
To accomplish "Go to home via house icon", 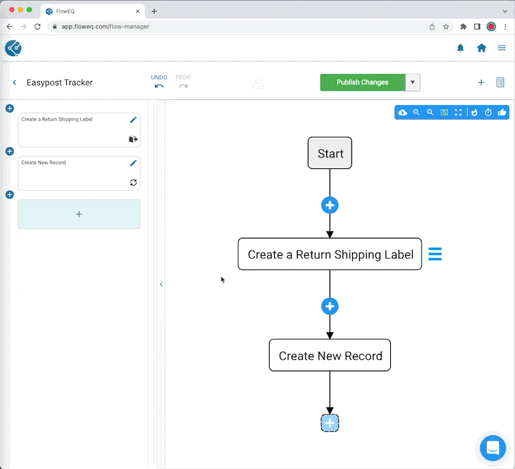I will pyautogui.click(x=482, y=48).
